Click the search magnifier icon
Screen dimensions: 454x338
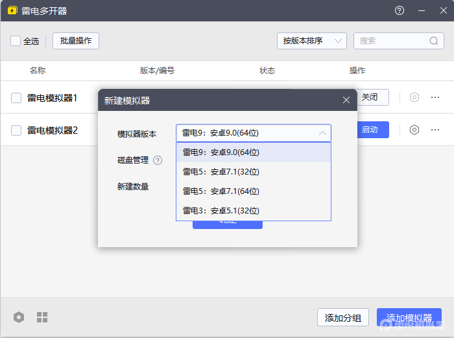[434, 41]
